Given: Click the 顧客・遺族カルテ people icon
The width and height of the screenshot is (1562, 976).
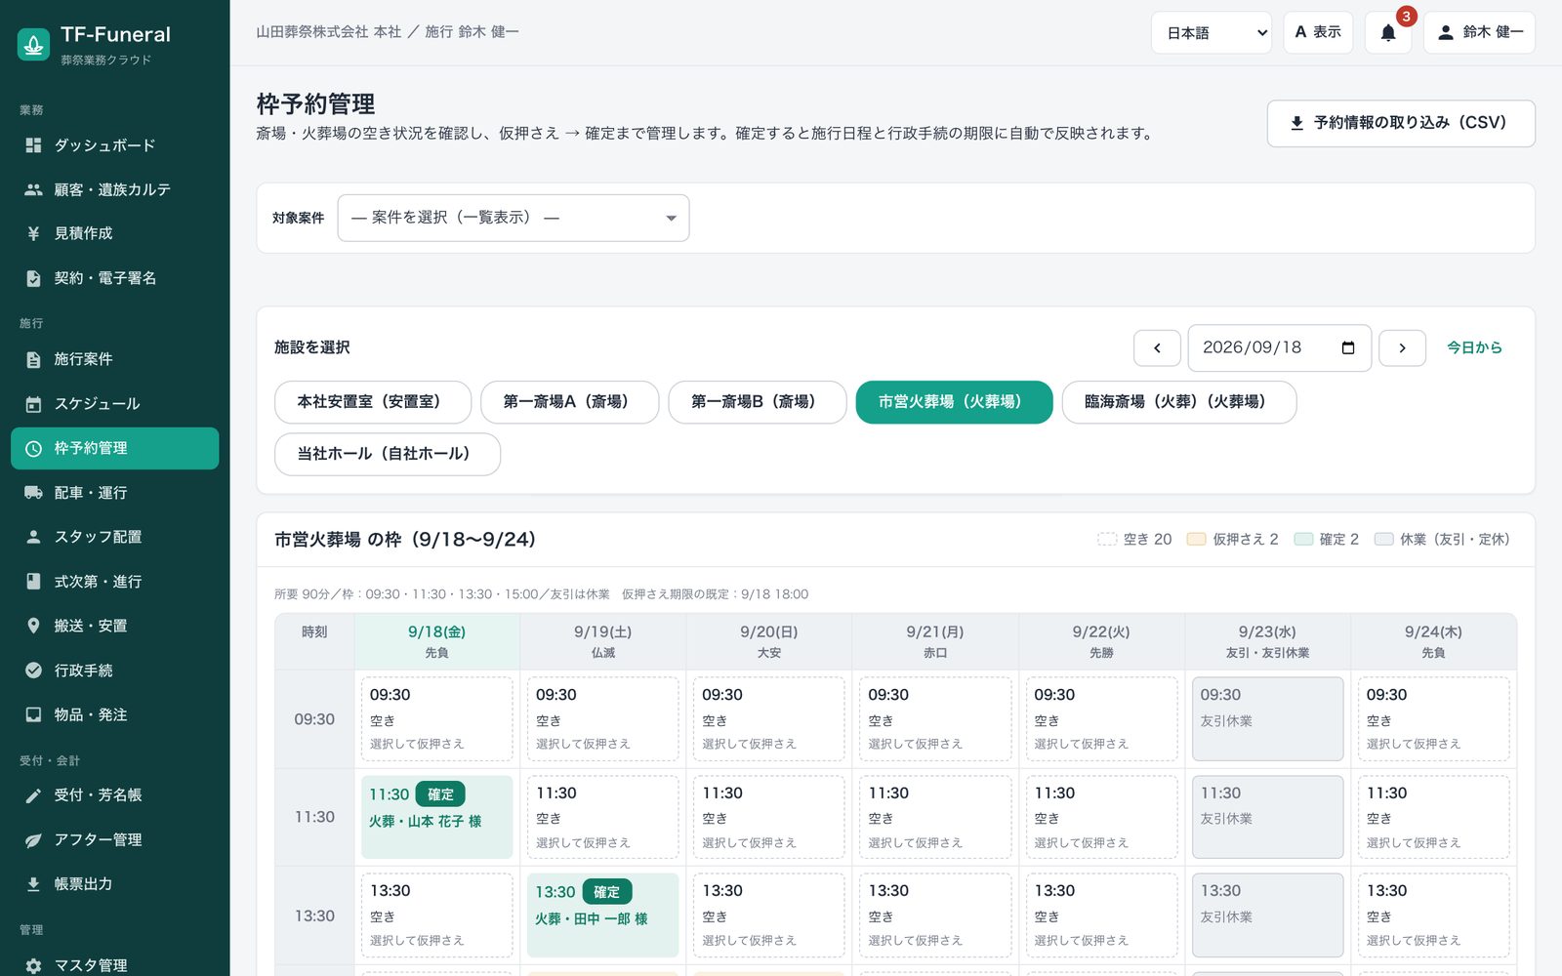Looking at the screenshot, I should coord(33,189).
